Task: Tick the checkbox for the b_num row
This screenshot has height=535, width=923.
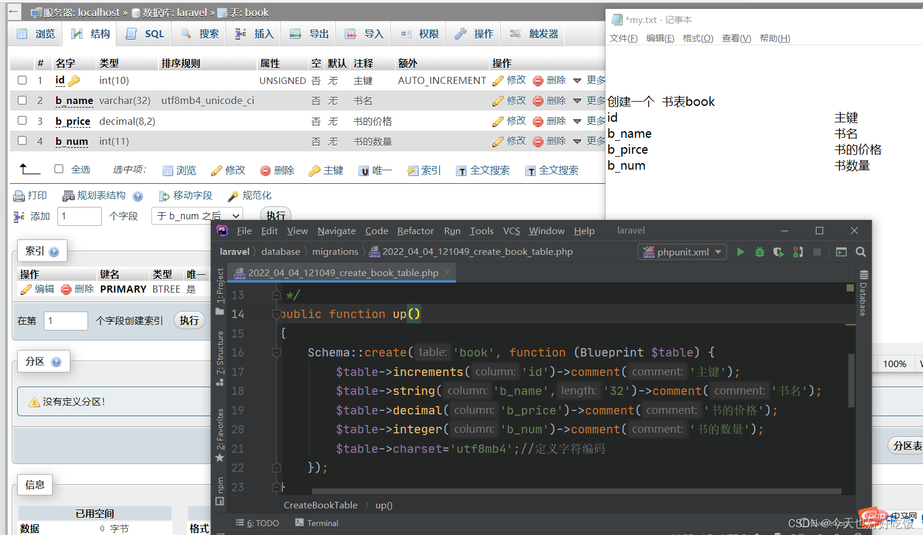Action: (x=22, y=141)
